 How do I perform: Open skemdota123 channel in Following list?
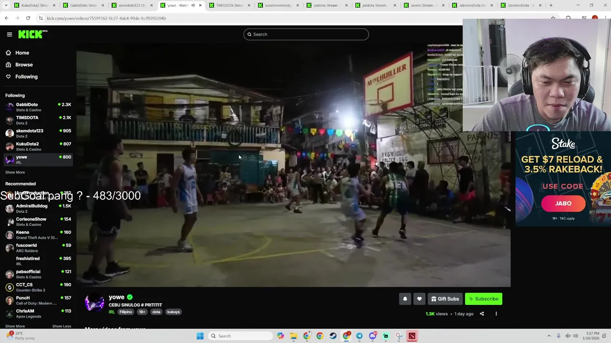38,133
